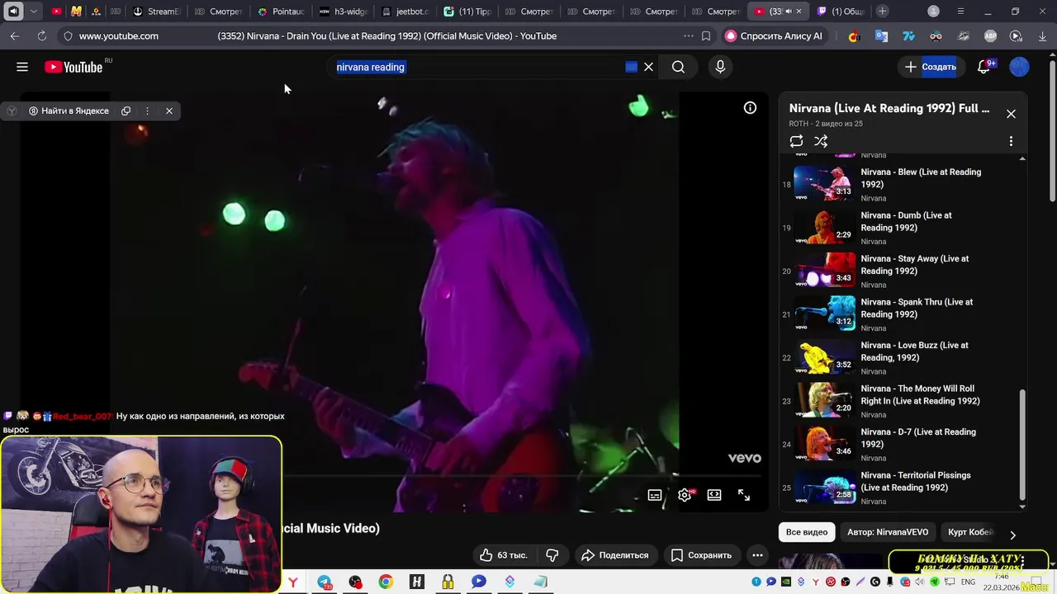Open OBS from the taskbar
This screenshot has height=594, width=1057.
coord(355,582)
